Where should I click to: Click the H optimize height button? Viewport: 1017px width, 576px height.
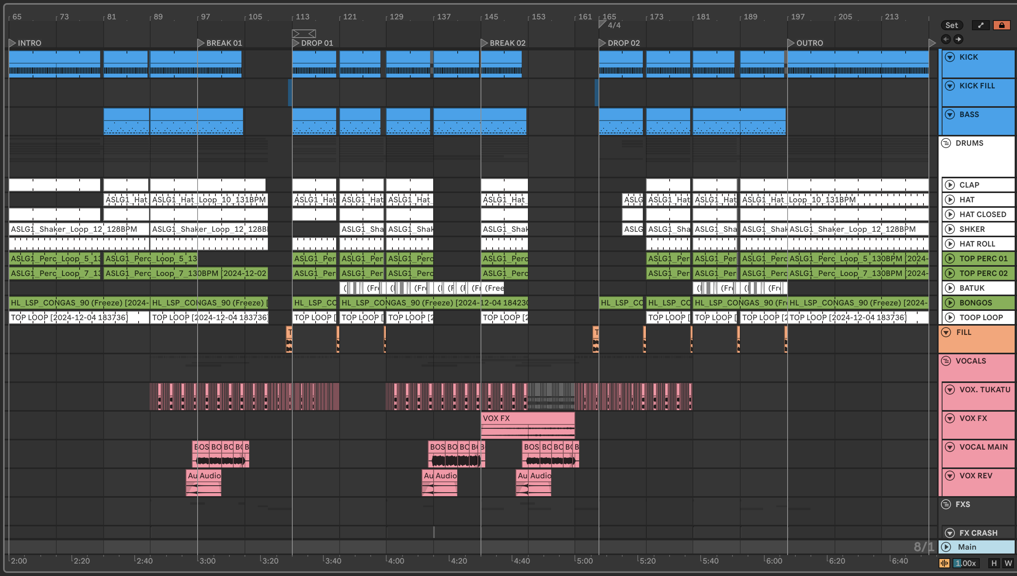click(994, 563)
